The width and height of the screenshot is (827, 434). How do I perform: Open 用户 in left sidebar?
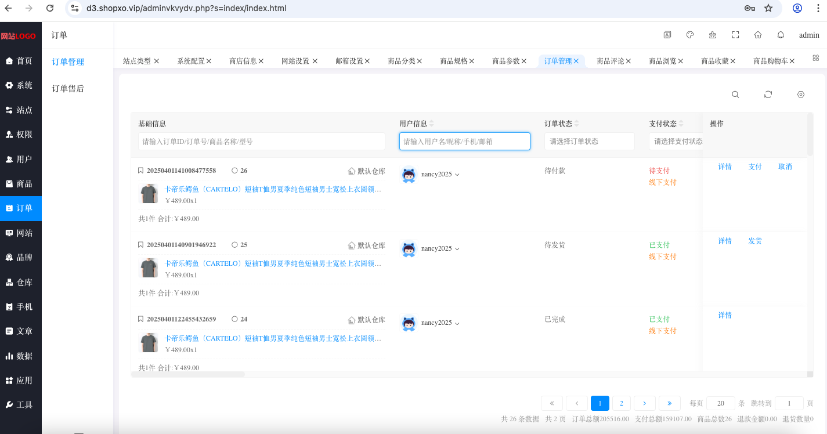click(x=20, y=159)
